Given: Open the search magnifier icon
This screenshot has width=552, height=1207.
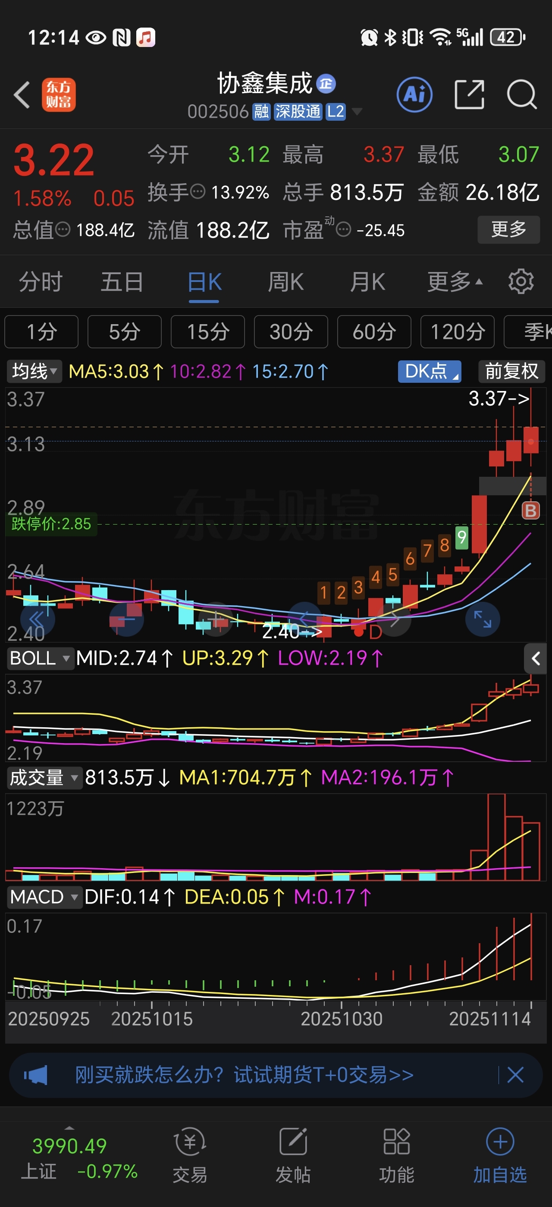Looking at the screenshot, I should pos(521,95).
